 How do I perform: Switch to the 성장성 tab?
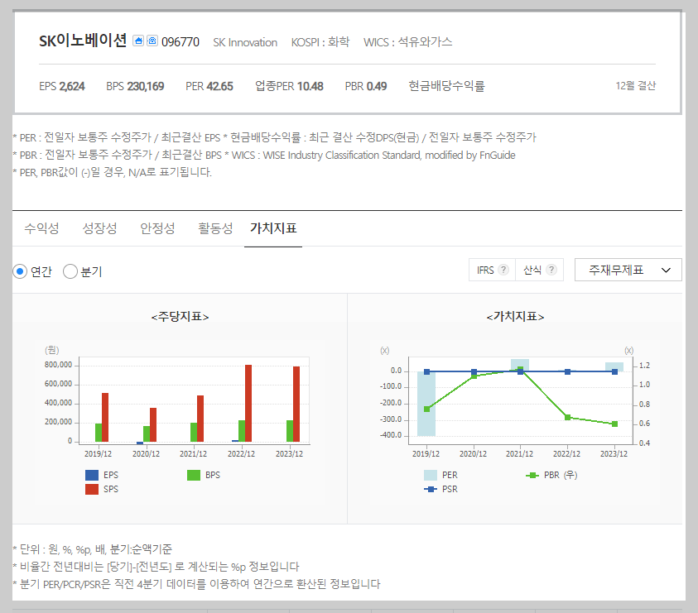(x=99, y=228)
